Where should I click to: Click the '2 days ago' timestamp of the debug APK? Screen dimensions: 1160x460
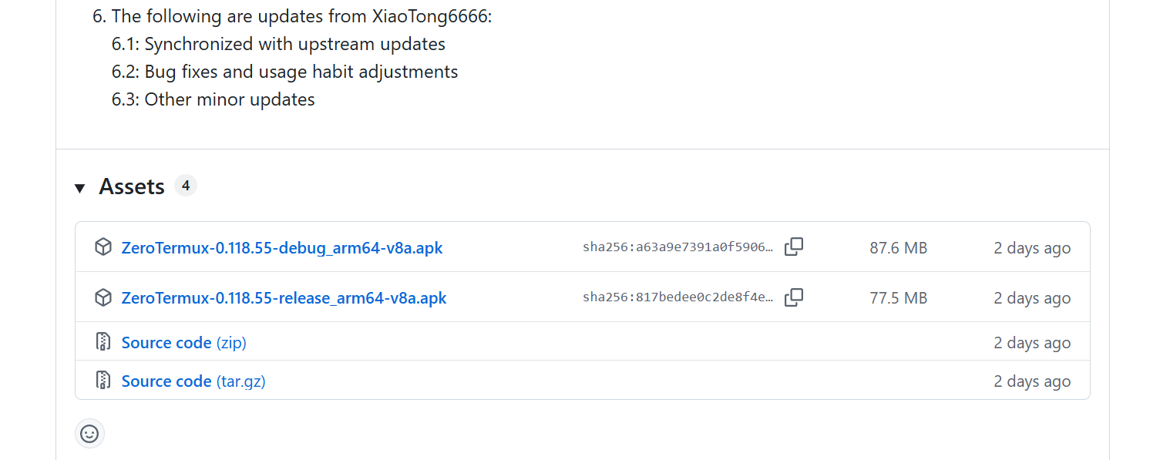coord(1032,247)
